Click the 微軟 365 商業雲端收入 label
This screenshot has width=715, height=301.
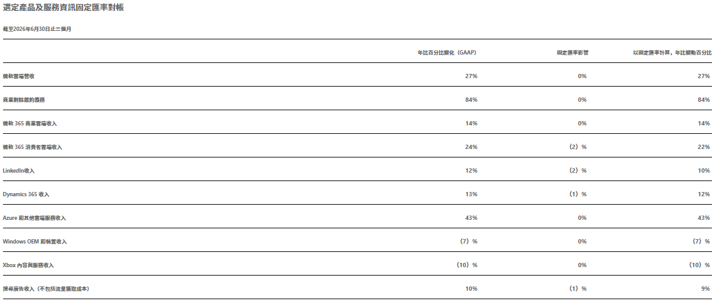(30, 124)
